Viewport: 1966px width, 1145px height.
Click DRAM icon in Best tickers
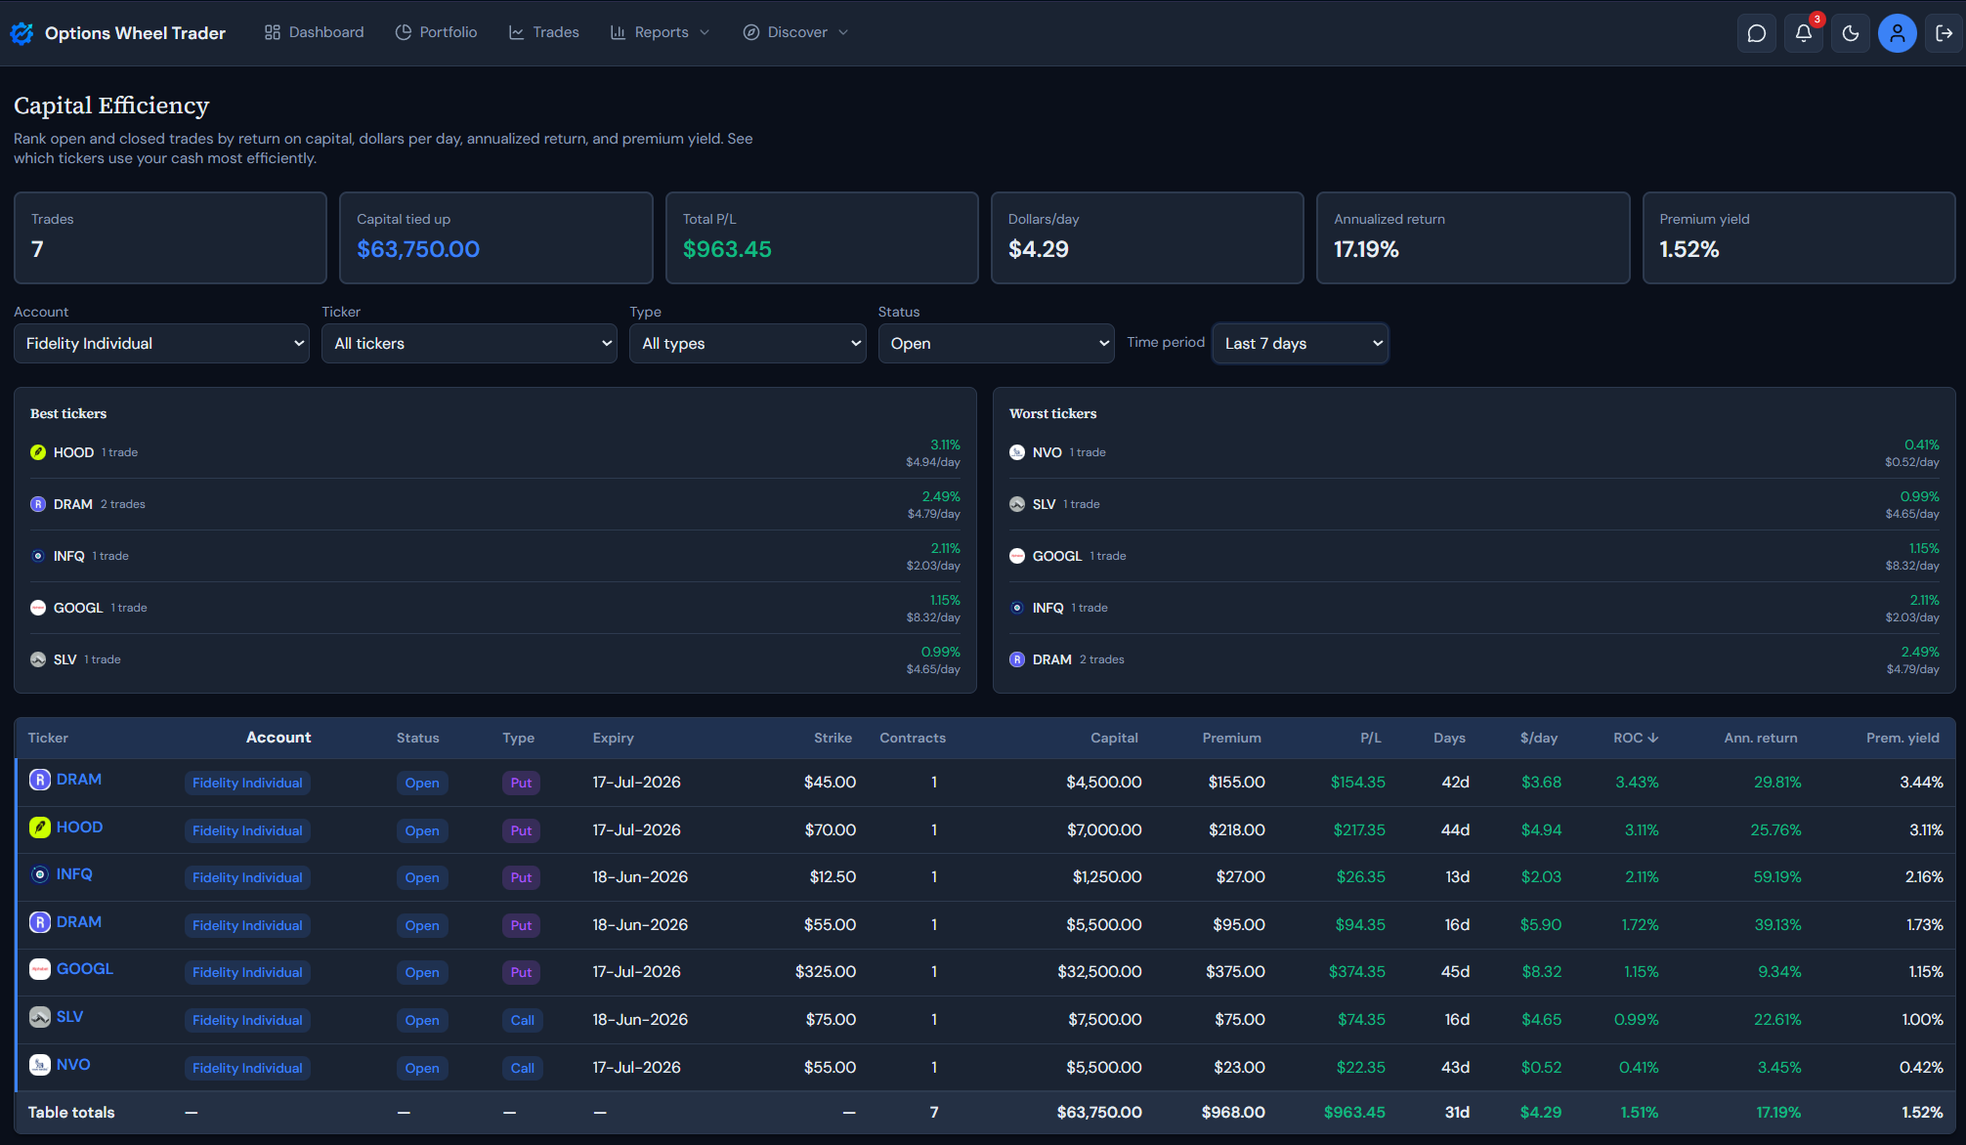pyautogui.click(x=38, y=504)
